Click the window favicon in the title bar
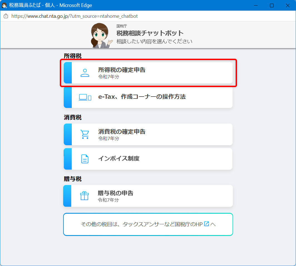The height and width of the screenshot is (266, 296). tap(4, 5)
